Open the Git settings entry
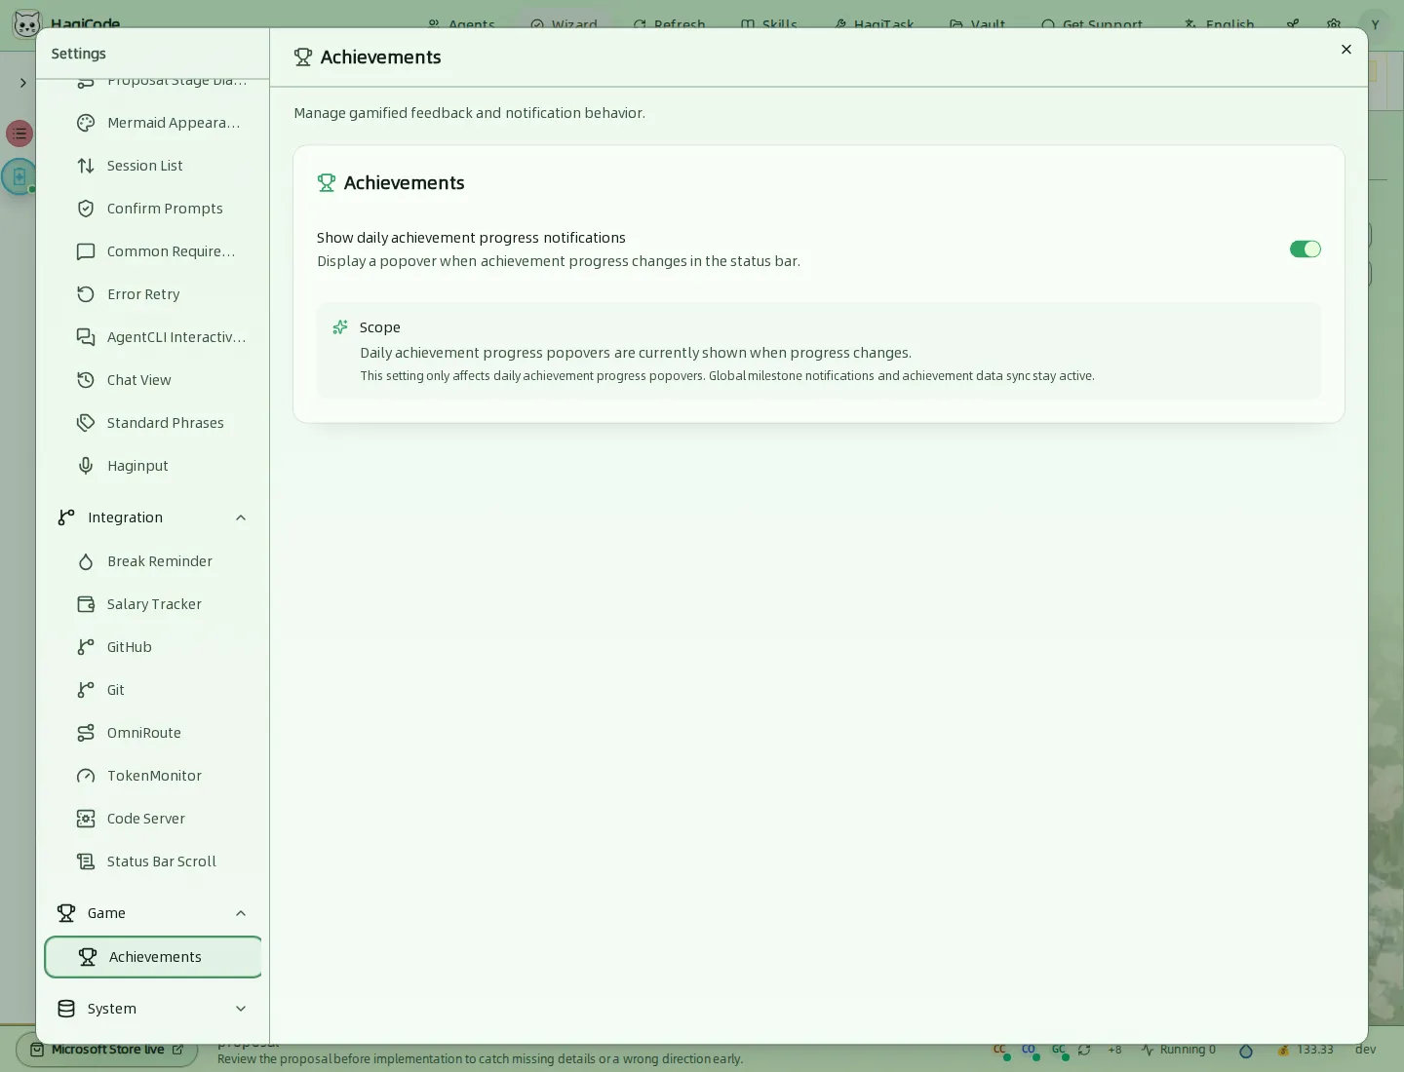Image resolution: width=1404 pixels, height=1072 pixels. click(153, 690)
